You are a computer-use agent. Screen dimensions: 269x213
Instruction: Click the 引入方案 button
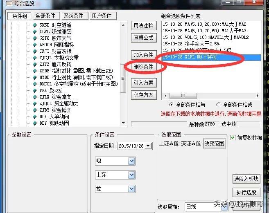[144, 83]
